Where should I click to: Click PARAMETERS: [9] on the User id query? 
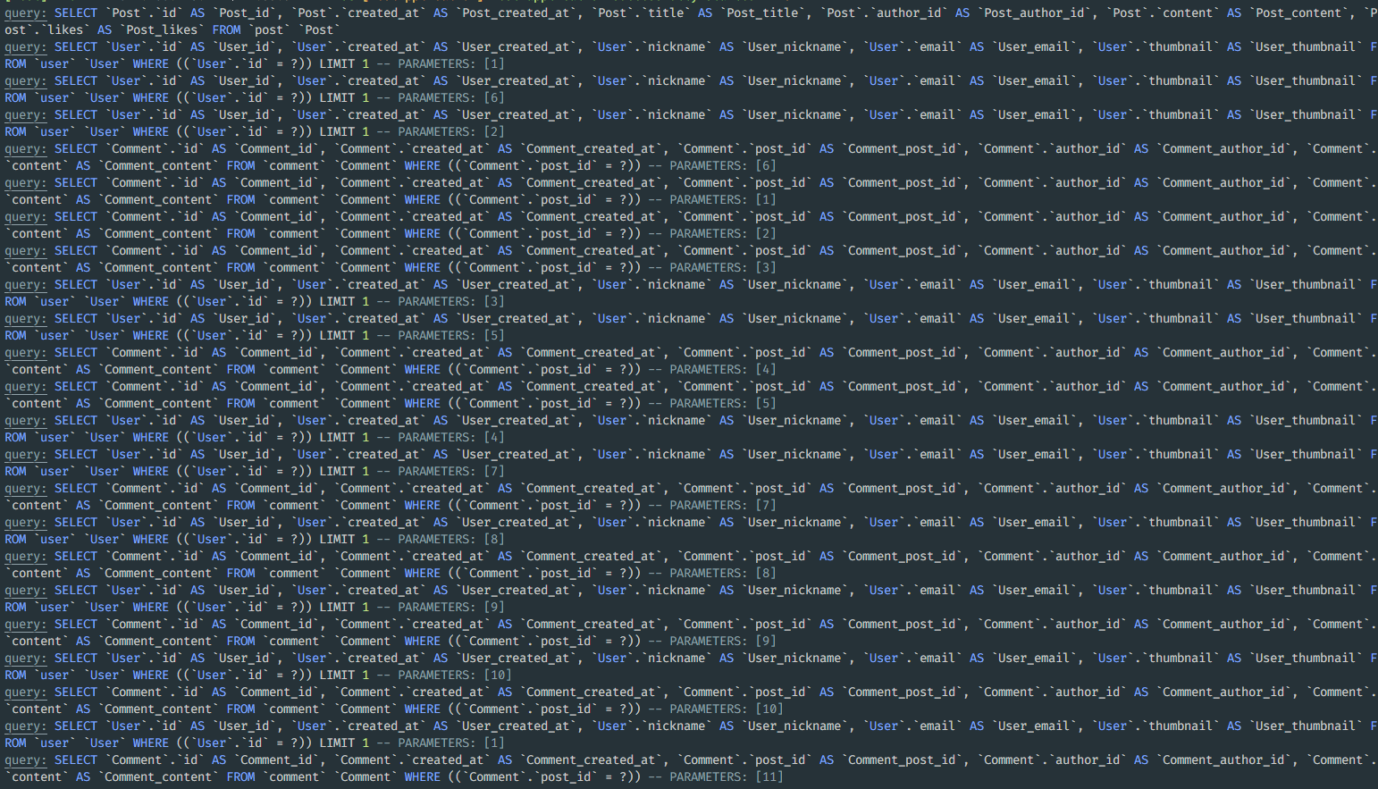point(451,607)
